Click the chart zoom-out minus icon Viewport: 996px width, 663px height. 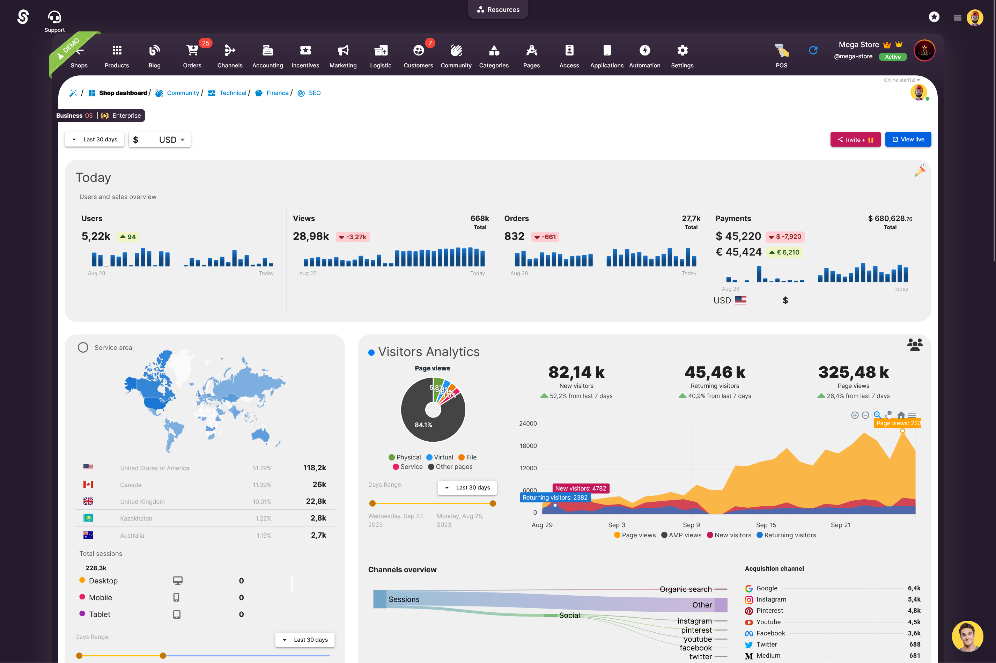(x=865, y=415)
